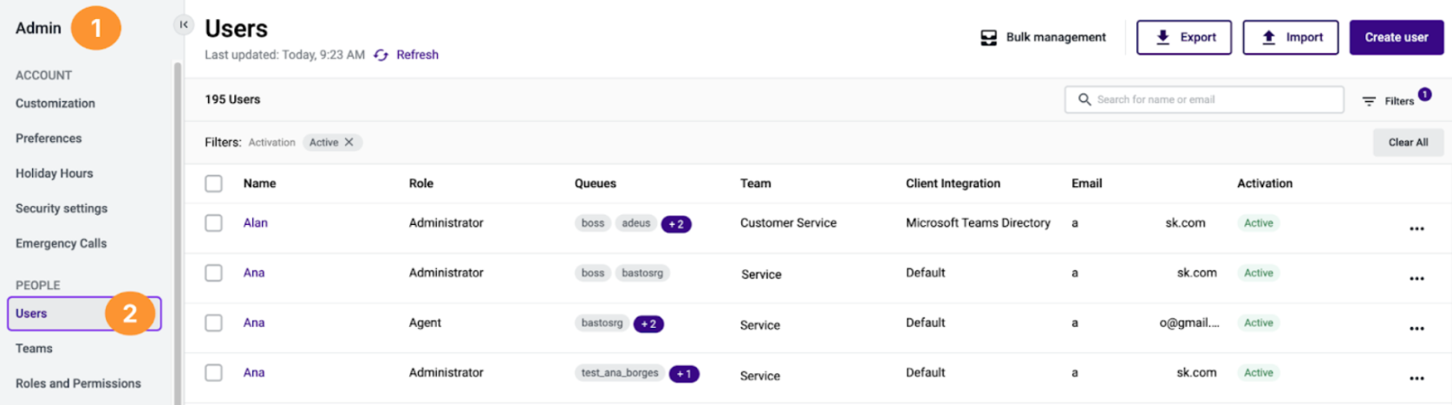1452x405 pixels.
Task: Click the o@gmail email cell
Action: (1189, 323)
